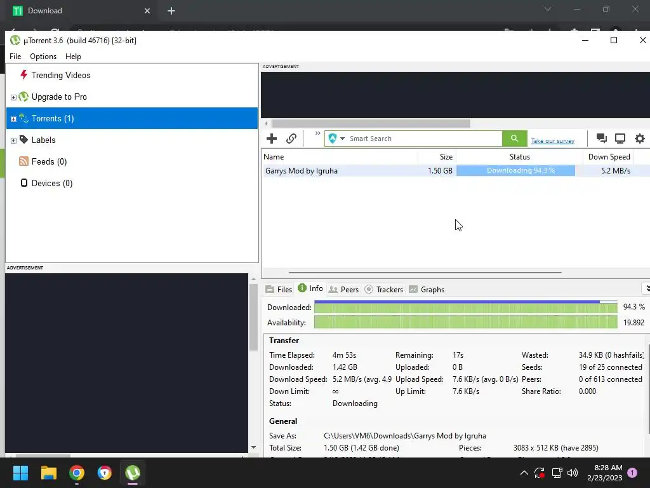Click the Upgrade to Pro µTorrent icon
The image size is (650, 488).
[23, 97]
